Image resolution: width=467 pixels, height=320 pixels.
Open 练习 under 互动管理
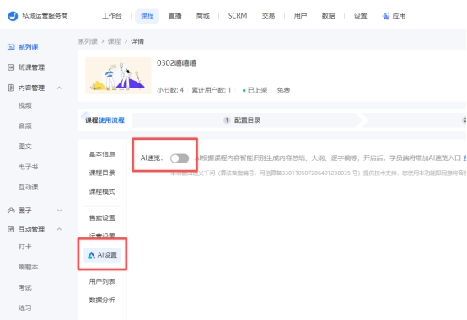click(x=25, y=308)
